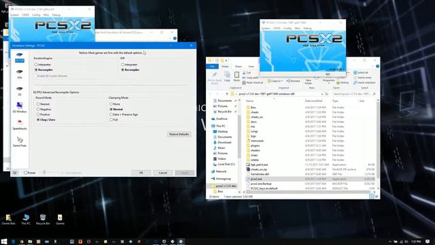This screenshot has width=435, height=245.
Task: Open the CDVD menu in left PCSX2 window
Action: pyautogui.click(x=26, y=15)
